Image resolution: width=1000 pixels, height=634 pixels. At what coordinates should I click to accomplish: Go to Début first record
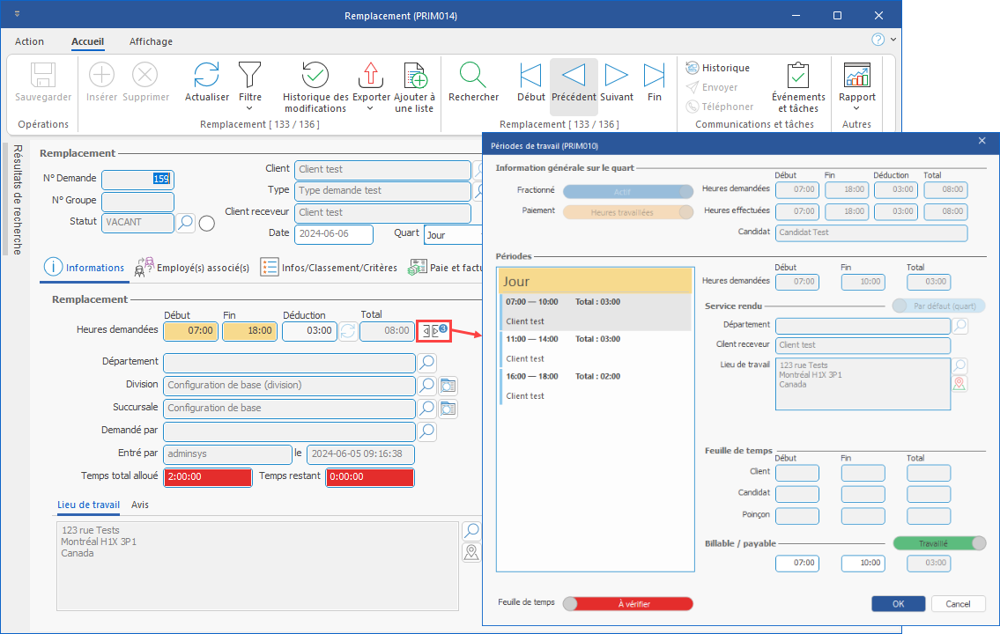click(531, 77)
